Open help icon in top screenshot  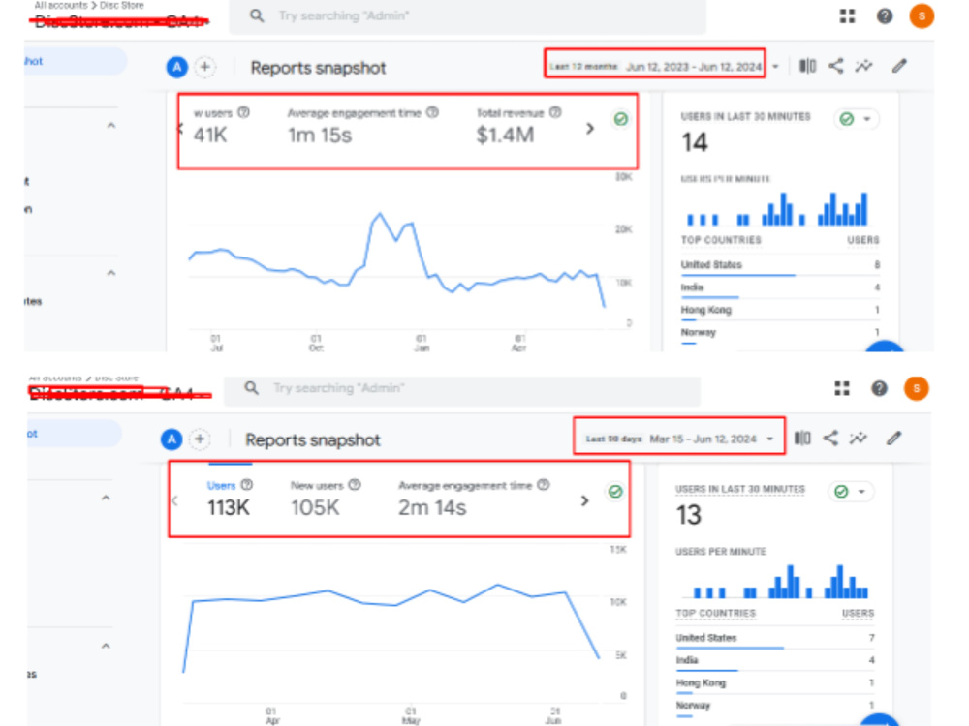point(885,16)
